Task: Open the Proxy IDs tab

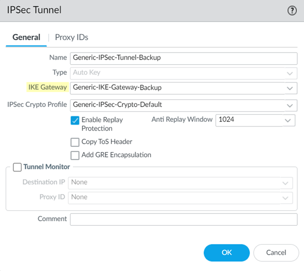Action: click(x=71, y=37)
